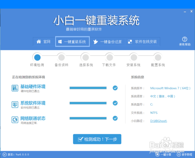
Task: Click the C: system drive value
Action: pos(152,104)
